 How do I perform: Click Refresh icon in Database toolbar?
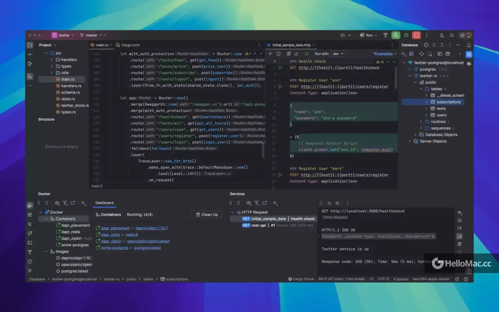coord(421,54)
